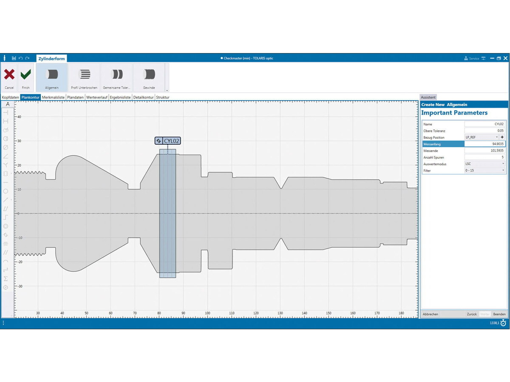Screen dimensions: 510x382
Task: Choose the Profil Unterbrochen cylinder option
Action: 84,75
